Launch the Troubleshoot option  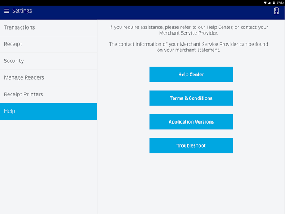coord(191,145)
